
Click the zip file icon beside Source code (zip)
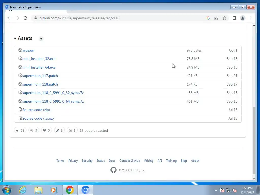(20, 110)
